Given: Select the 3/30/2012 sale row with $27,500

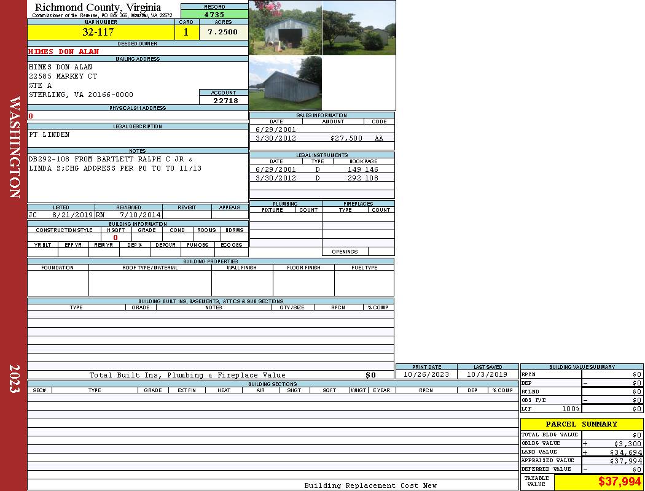Looking at the screenshot, I should pos(321,138).
